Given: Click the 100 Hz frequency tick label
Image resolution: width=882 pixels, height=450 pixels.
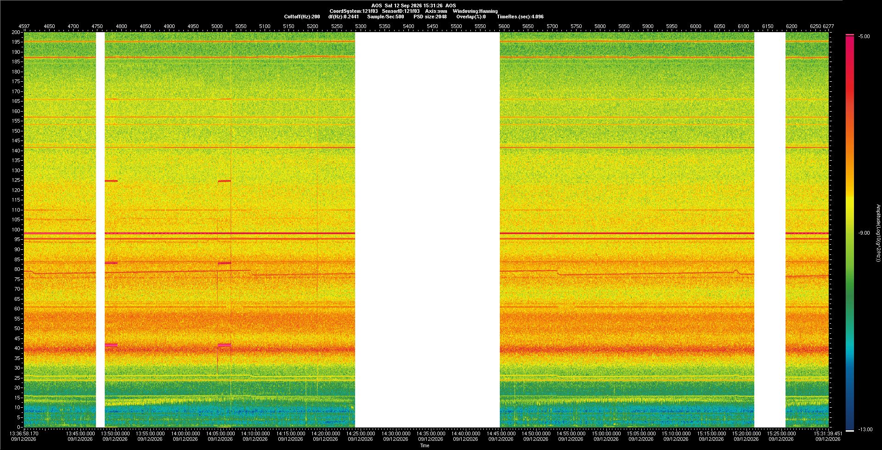Looking at the screenshot, I should click(16, 230).
